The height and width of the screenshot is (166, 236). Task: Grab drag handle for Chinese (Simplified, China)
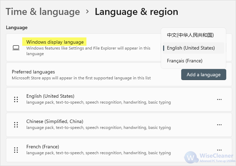(16, 125)
